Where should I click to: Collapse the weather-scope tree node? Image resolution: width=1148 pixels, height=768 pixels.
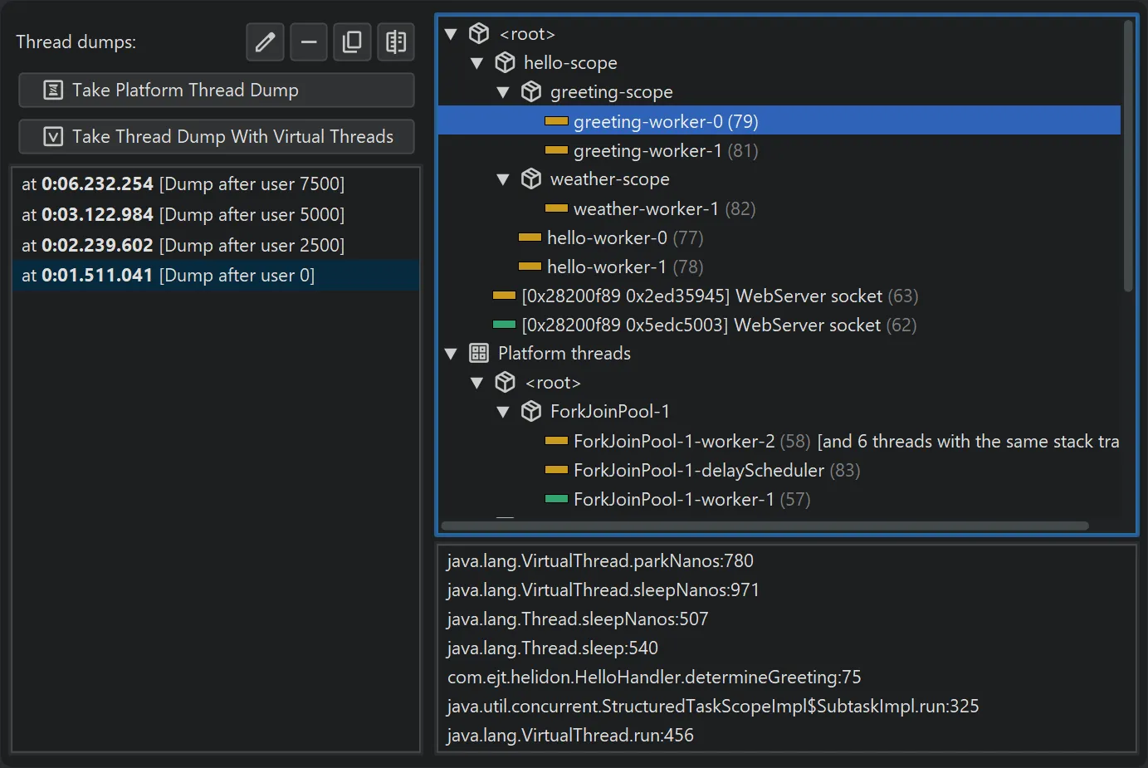(x=503, y=179)
